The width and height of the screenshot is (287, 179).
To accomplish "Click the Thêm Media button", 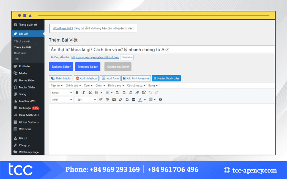I will point(61,78).
